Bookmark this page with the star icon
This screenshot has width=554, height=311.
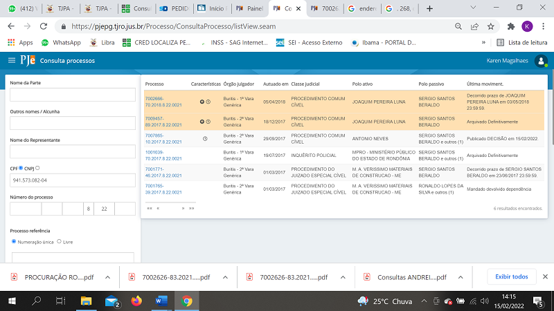click(490, 26)
